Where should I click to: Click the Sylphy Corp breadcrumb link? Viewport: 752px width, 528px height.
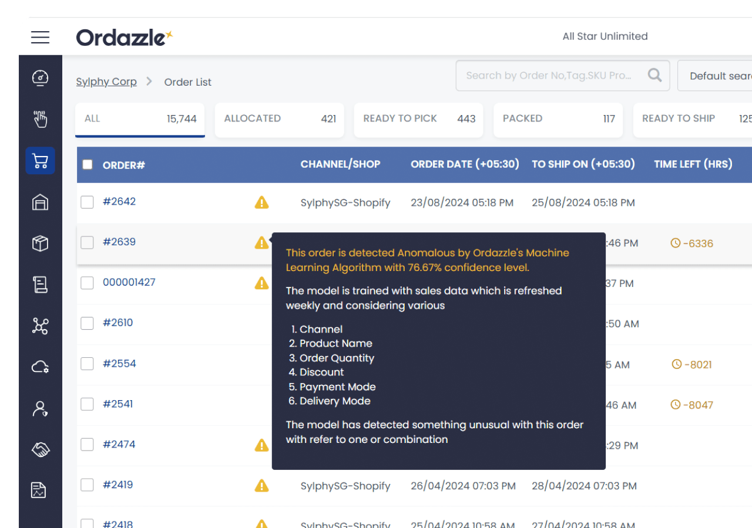tap(106, 82)
